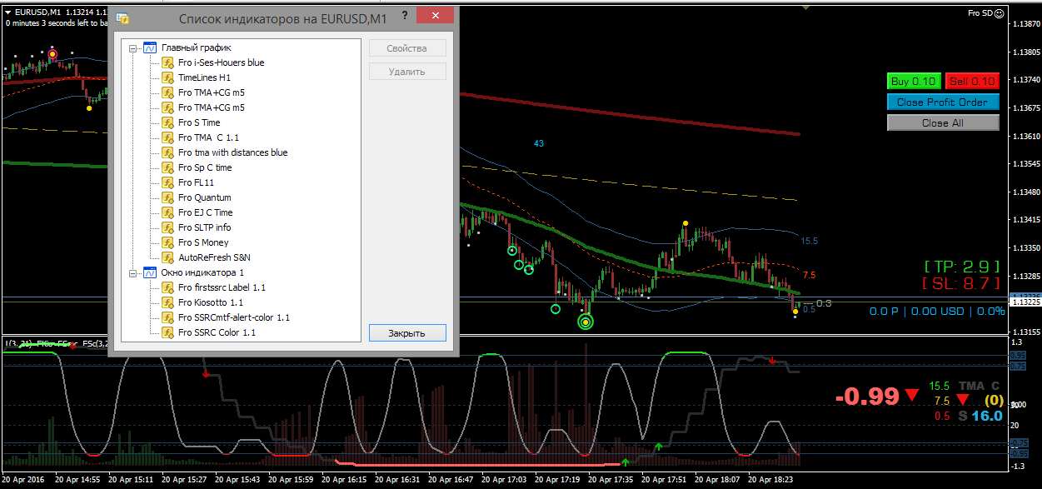This screenshot has width=1042, height=489.
Task: Select Fro SSRC Color 1.1 indicator
Action: pos(217,332)
